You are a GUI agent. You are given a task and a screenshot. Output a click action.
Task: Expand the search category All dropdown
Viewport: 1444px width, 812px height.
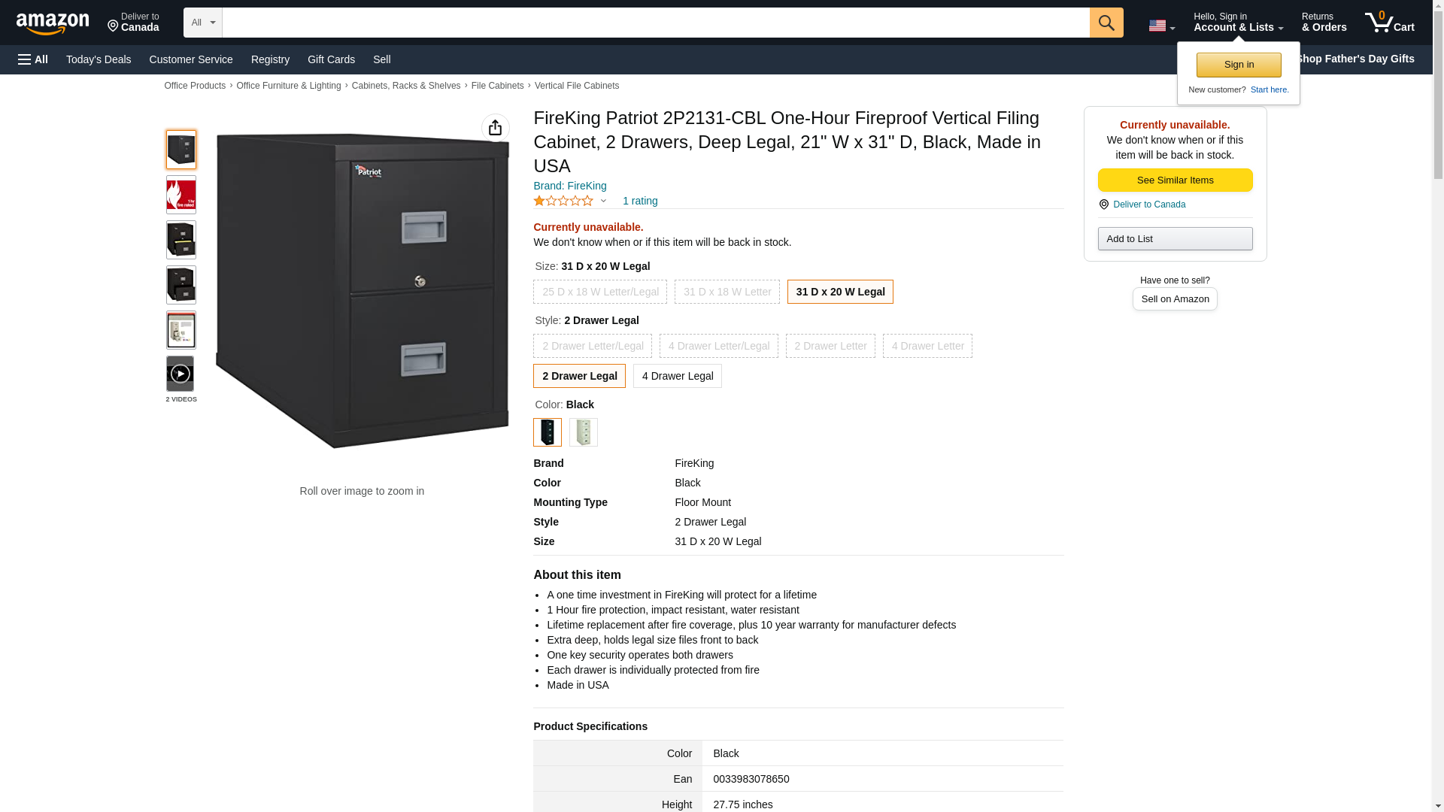click(x=202, y=23)
